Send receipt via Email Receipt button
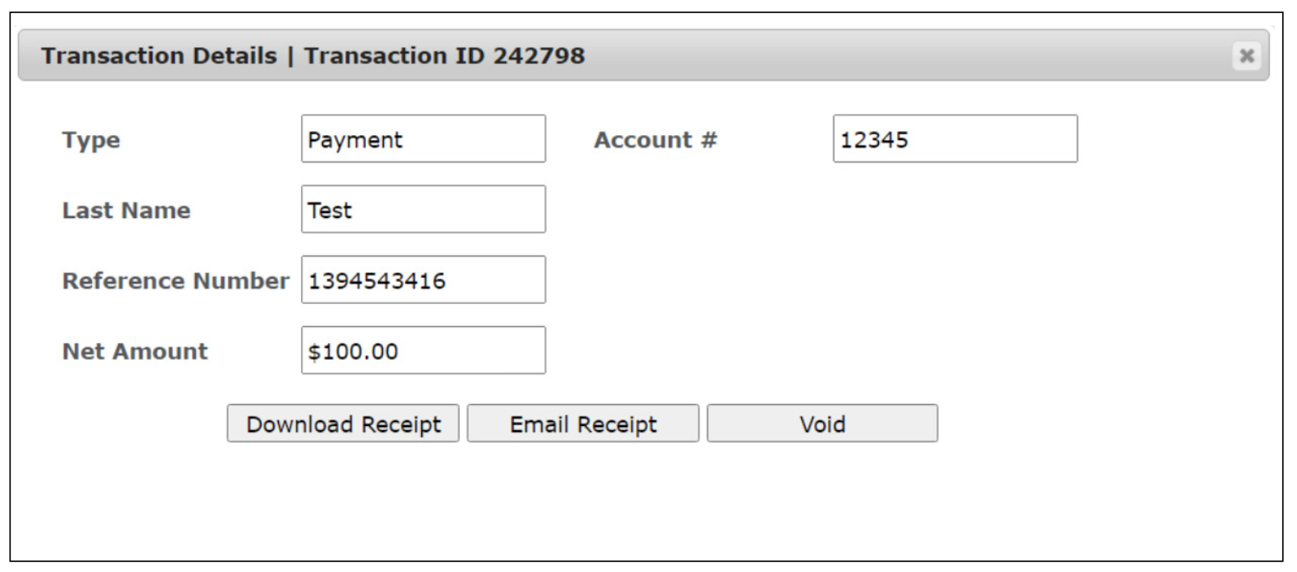The height and width of the screenshot is (572, 1297). click(x=583, y=424)
